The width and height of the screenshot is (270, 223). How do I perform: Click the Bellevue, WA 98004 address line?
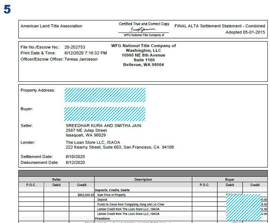tap(143, 65)
